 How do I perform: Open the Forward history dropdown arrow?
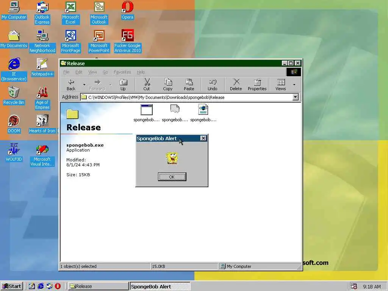(x=110, y=84)
